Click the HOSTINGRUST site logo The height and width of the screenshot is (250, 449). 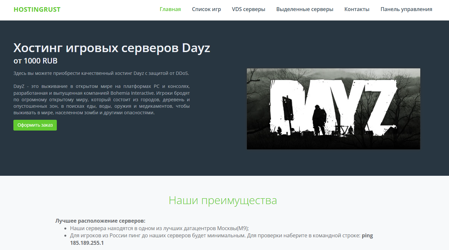(x=37, y=9)
